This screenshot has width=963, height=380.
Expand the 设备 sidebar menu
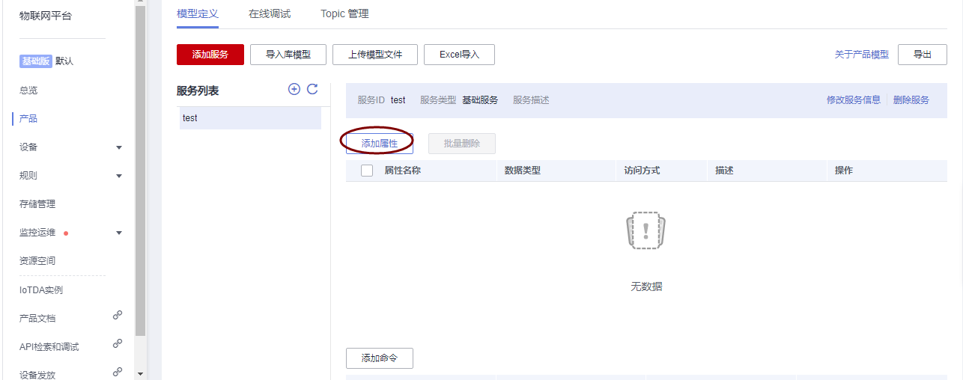click(119, 147)
